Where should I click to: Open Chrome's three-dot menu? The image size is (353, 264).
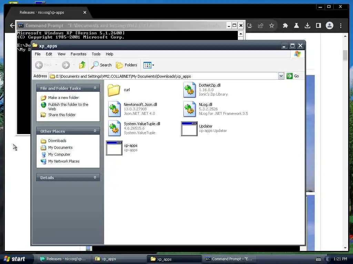(x=341, y=25)
